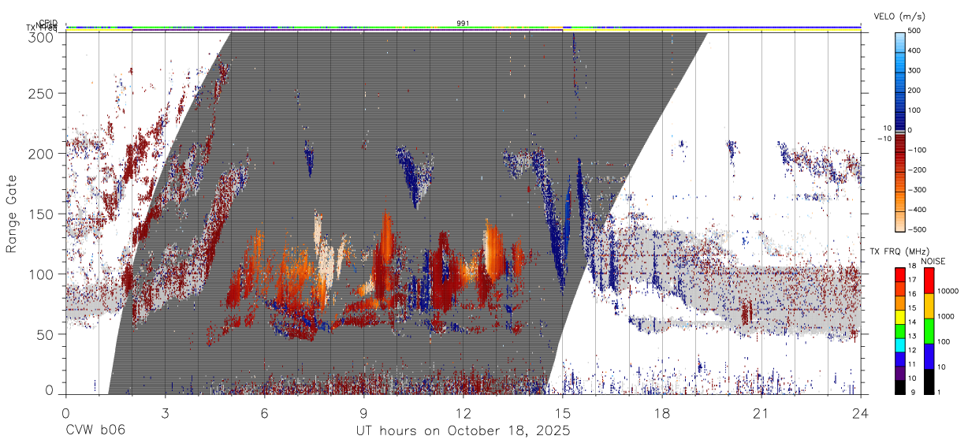Click the 6 hour tick on x-axis
This screenshot has width=968, height=447.
click(264, 413)
